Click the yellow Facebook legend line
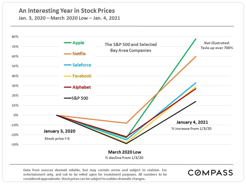The height and width of the screenshot is (184, 246). (67, 76)
